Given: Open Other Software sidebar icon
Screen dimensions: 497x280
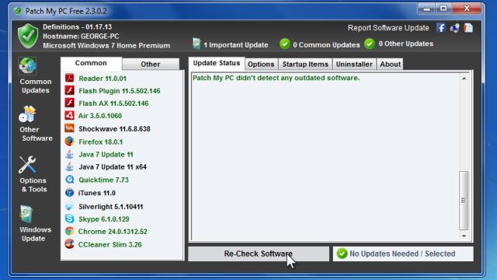Looking at the screenshot, I should click(x=27, y=114).
